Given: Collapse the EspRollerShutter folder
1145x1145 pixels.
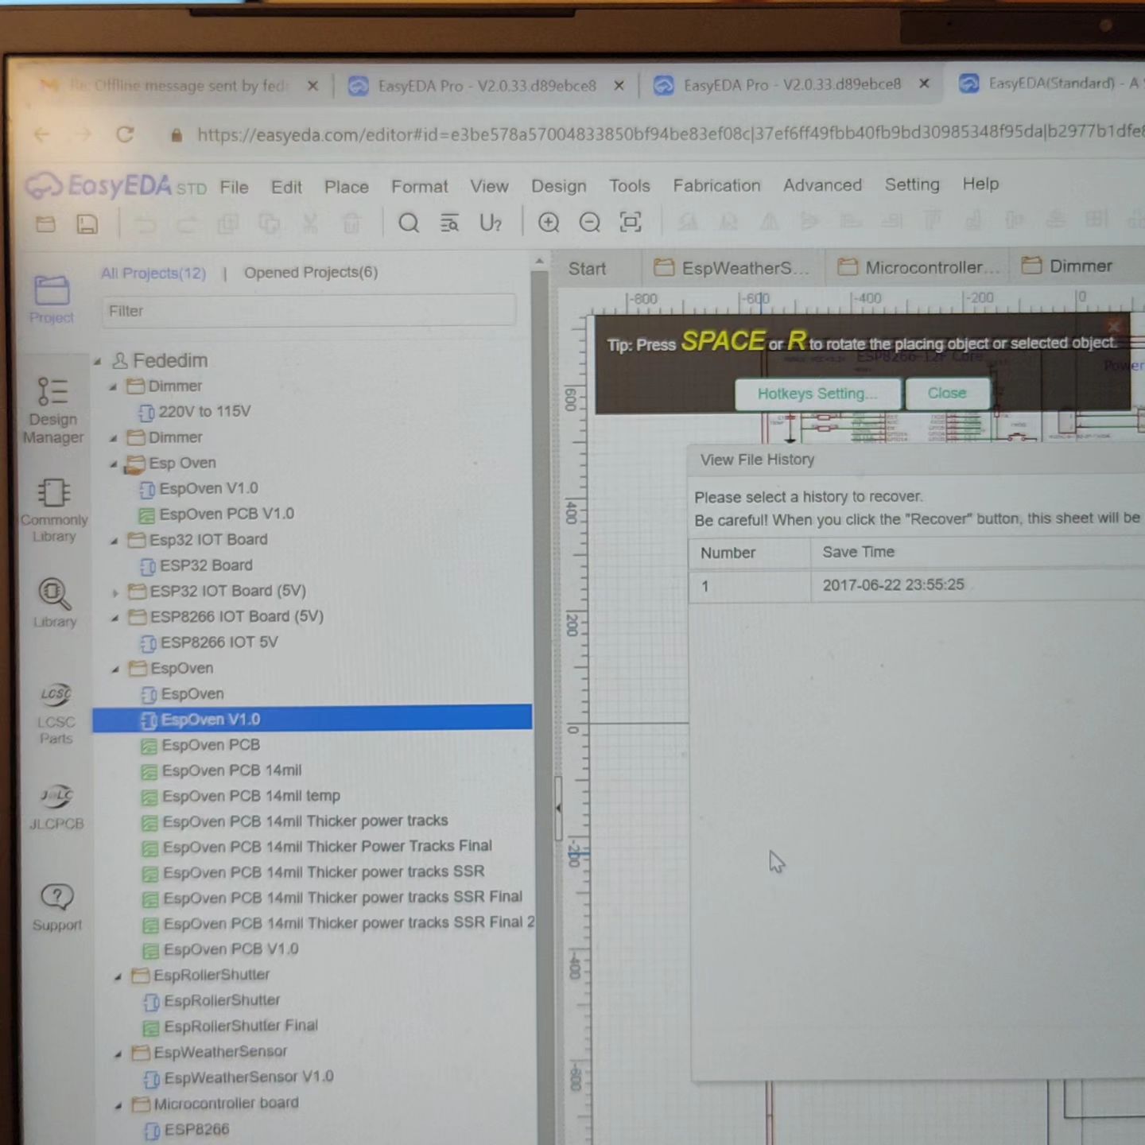Looking at the screenshot, I should [118, 976].
